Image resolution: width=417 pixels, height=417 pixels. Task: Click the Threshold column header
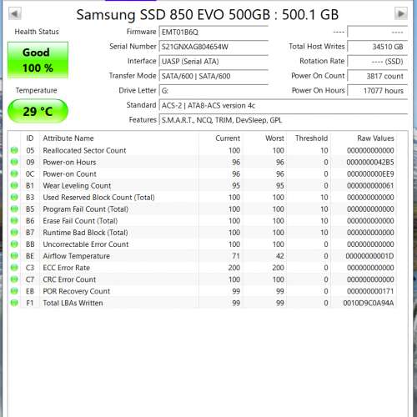[x=311, y=138]
